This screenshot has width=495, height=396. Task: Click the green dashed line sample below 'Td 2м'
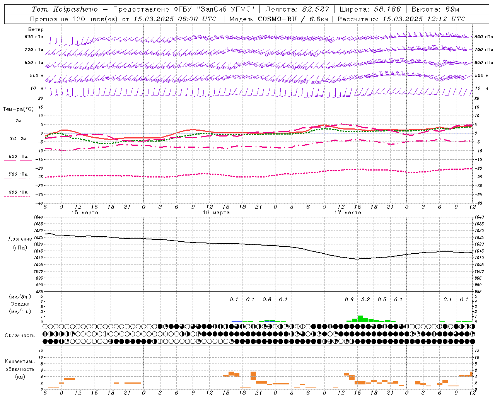[17, 143]
